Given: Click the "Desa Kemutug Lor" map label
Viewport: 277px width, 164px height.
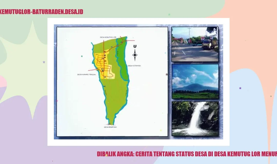Looking at the screenshot, I should [x=108, y=37].
